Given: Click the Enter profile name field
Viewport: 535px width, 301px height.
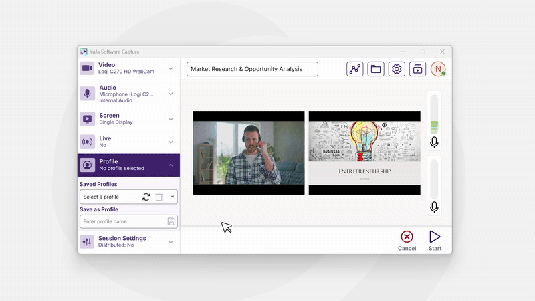Looking at the screenshot, I should click(x=122, y=221).
